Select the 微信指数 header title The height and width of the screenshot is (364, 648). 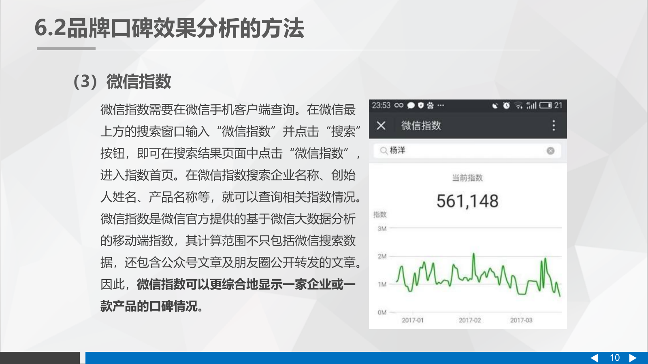[421, 126]
